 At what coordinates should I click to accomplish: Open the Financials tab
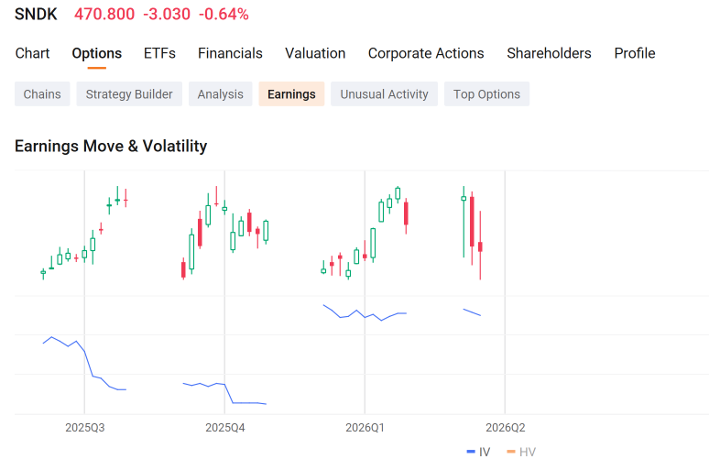(230, 53)
